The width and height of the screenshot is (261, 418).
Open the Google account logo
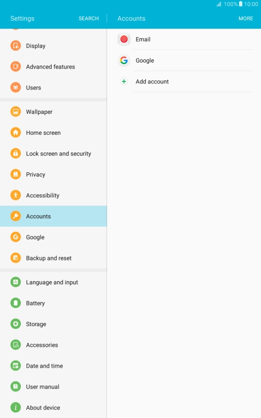pos(124,60)
